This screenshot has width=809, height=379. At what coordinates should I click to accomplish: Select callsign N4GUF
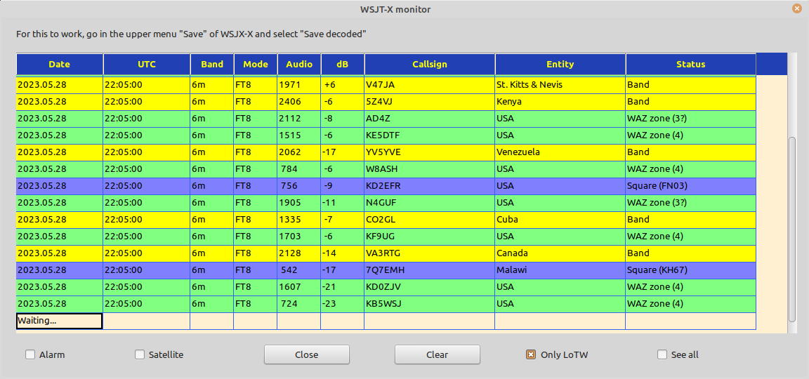coord(430,203)
